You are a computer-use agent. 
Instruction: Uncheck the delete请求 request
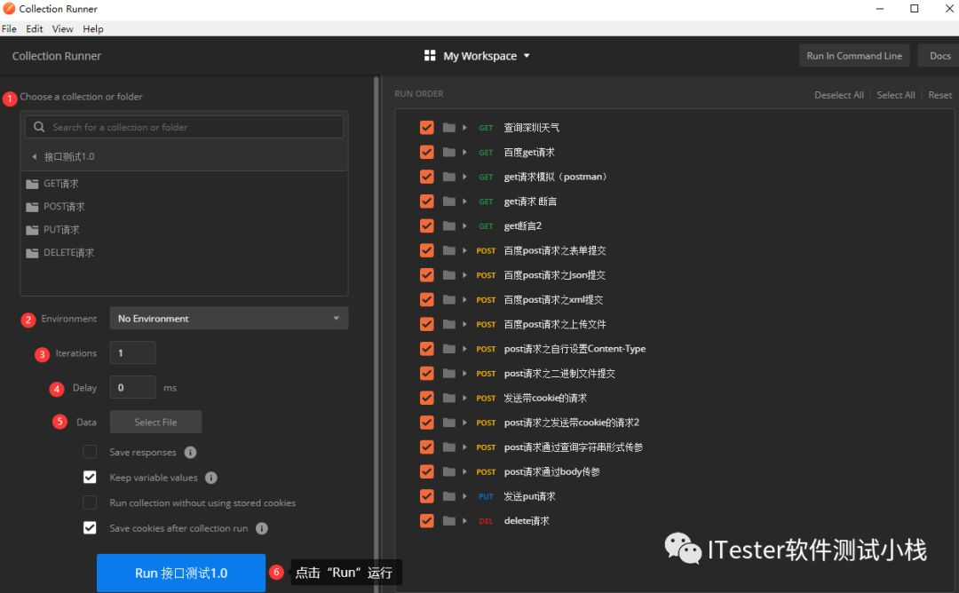click(x=427, y=521)
